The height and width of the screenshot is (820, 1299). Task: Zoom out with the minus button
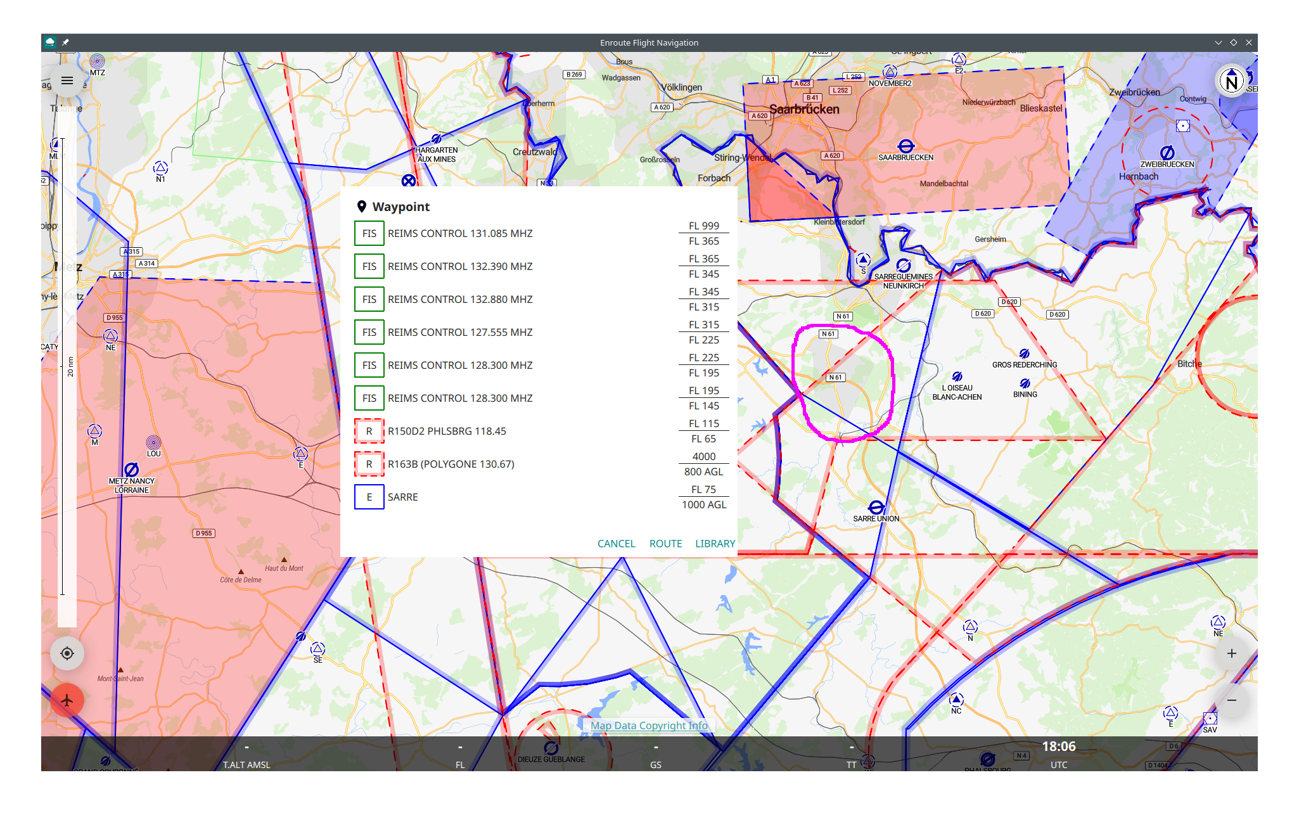click(1231, 700)
